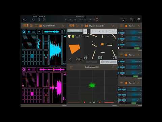
Task: Switch to Segment Update mode
Action: pyautogui.click(x=109, y=62)
